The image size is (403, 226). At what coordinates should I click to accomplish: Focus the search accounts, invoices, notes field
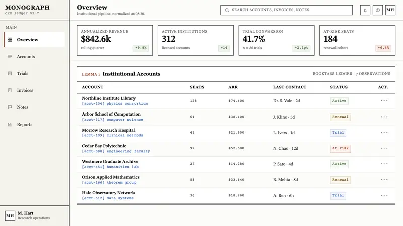click(286, 10)
